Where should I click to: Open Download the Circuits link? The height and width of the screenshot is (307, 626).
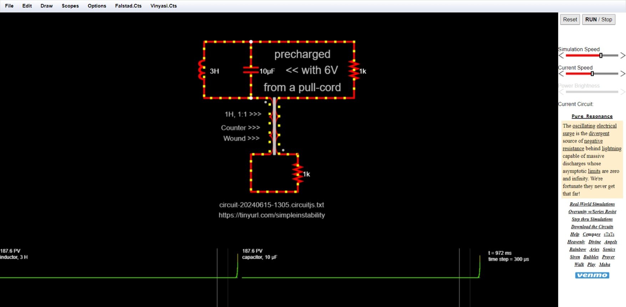pos(592,227)
